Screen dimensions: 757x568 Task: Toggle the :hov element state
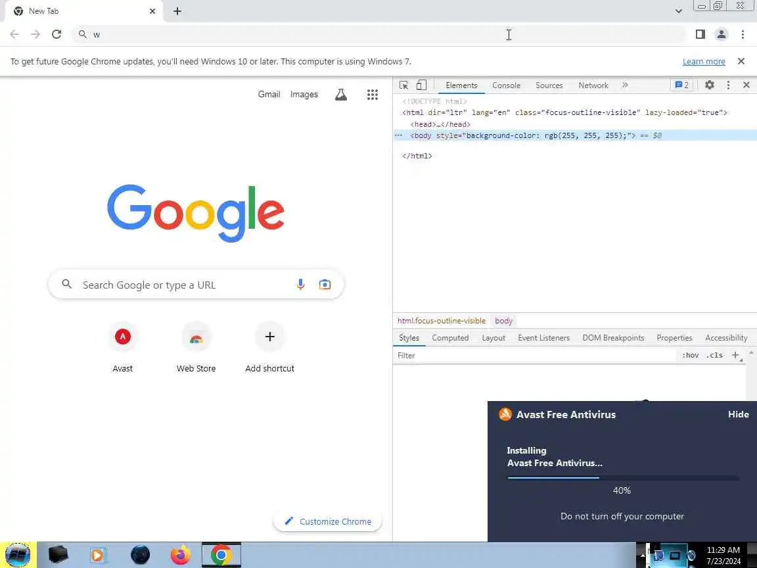(690, 355)
